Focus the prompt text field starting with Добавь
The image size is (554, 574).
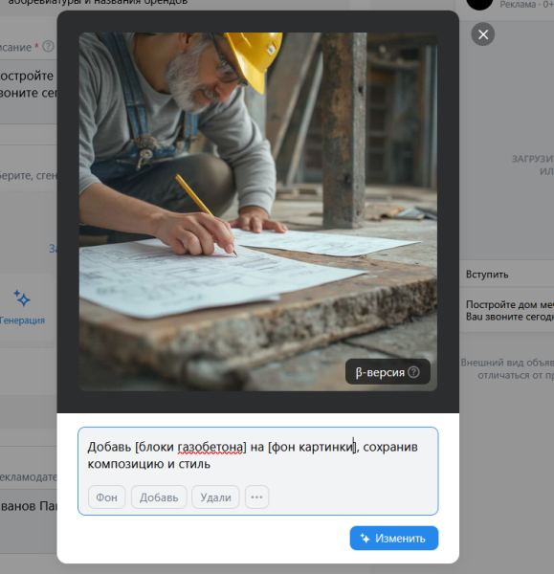click(x=257, y=455)
